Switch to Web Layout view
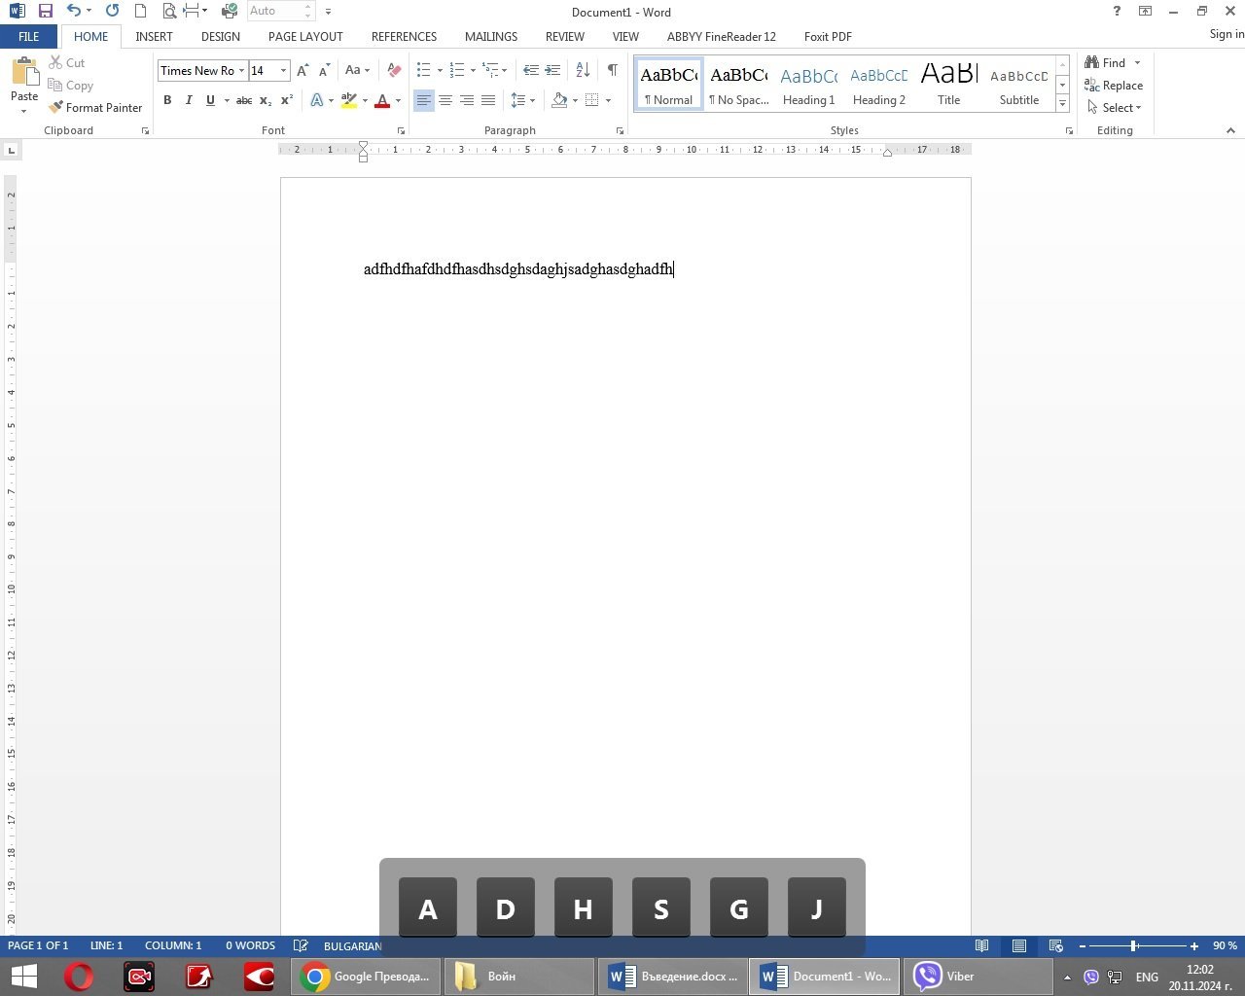The image size is (1245, 996). click(x=1055, y=945)
